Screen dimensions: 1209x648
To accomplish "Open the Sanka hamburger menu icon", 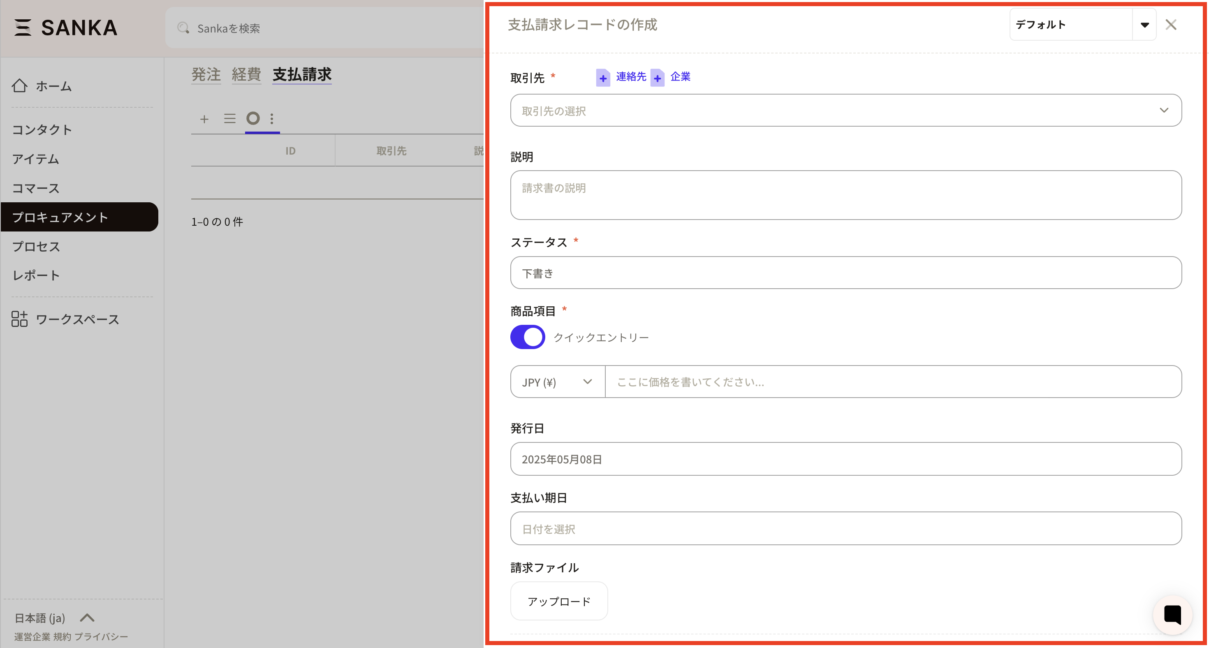I will [x=23, y=28].
